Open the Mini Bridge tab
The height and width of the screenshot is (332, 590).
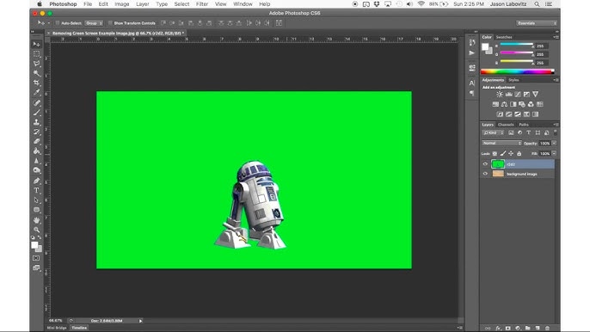click(x=57, y=328)
